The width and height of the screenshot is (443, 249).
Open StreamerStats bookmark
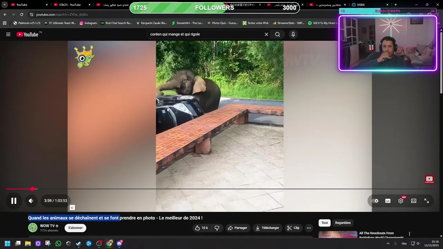coord(289,23)
